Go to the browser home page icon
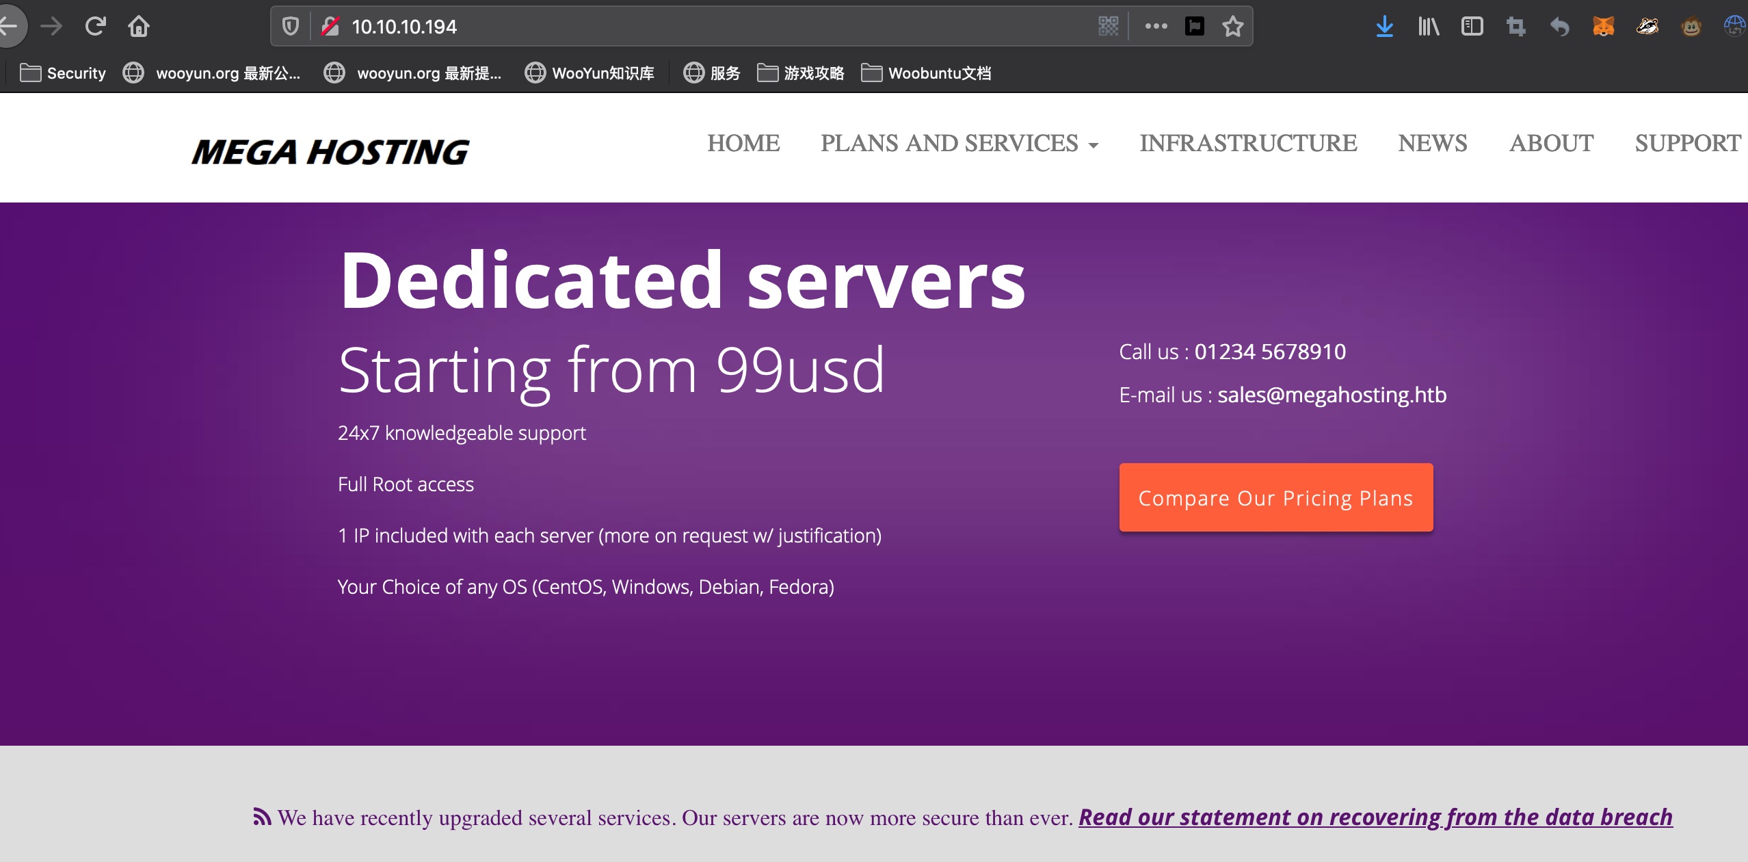 tap(139, 27)
